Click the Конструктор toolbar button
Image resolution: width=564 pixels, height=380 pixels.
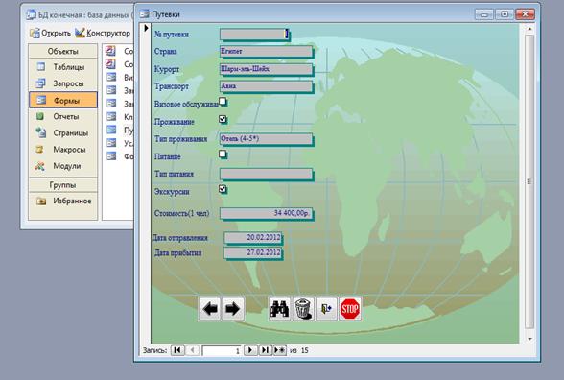click(x=103, y=33)
